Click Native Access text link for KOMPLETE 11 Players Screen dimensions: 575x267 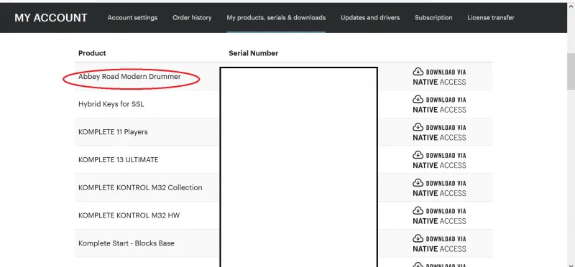point(439,138)
